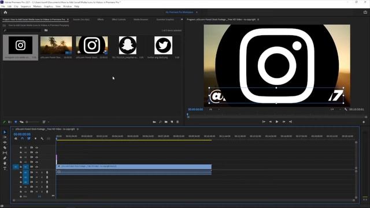
Task: Click the Program monitor timecode
Action: [x=195, y=109]
